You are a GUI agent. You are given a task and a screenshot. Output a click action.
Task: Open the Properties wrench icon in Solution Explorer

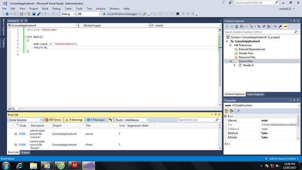280,27
